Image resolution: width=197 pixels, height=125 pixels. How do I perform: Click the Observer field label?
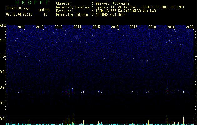64,3
